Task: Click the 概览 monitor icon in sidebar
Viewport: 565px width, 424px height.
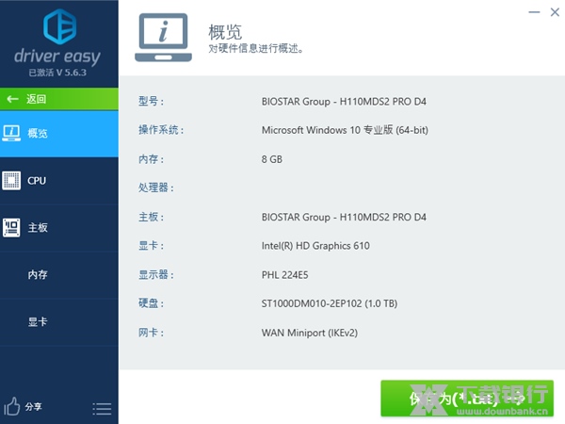Action: [12, 133]
